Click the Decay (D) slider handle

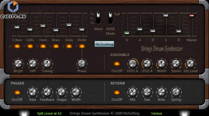[x=153, y=31]
